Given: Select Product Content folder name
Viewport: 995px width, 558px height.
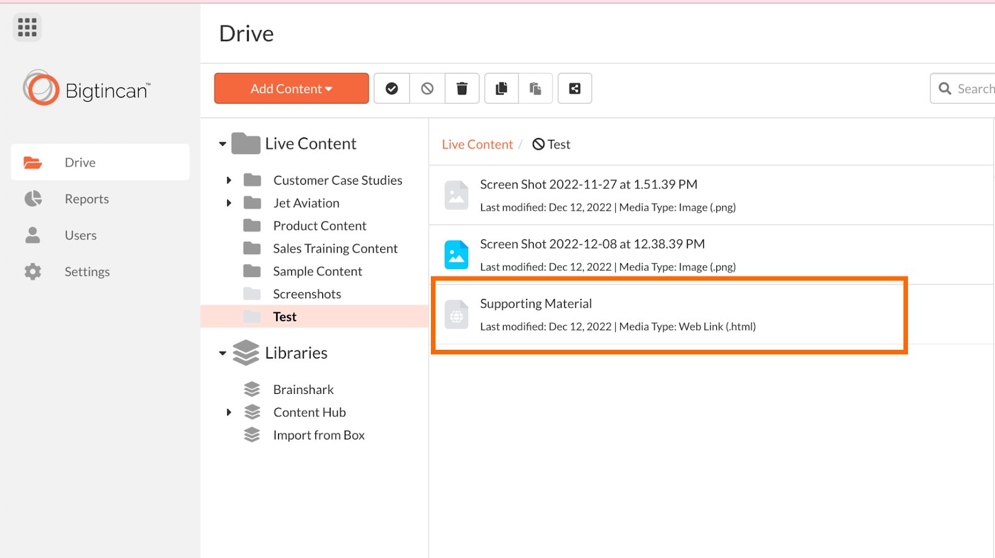Looking at the screenshot, I should coord(320,226).
